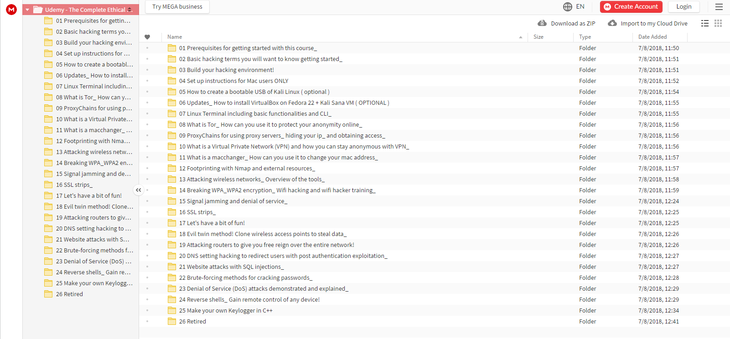Select row 25 Make your own Keylogger in C++
The image size is (730, 339).
pyautogui.click(x=435, y=310)
